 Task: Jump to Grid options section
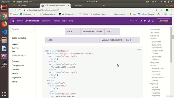pyautogui.click(x=155, y=33)
